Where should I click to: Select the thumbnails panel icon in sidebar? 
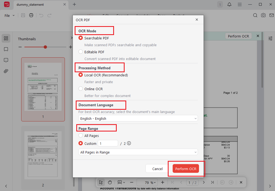pyautogui.click(x=6, y=38)
